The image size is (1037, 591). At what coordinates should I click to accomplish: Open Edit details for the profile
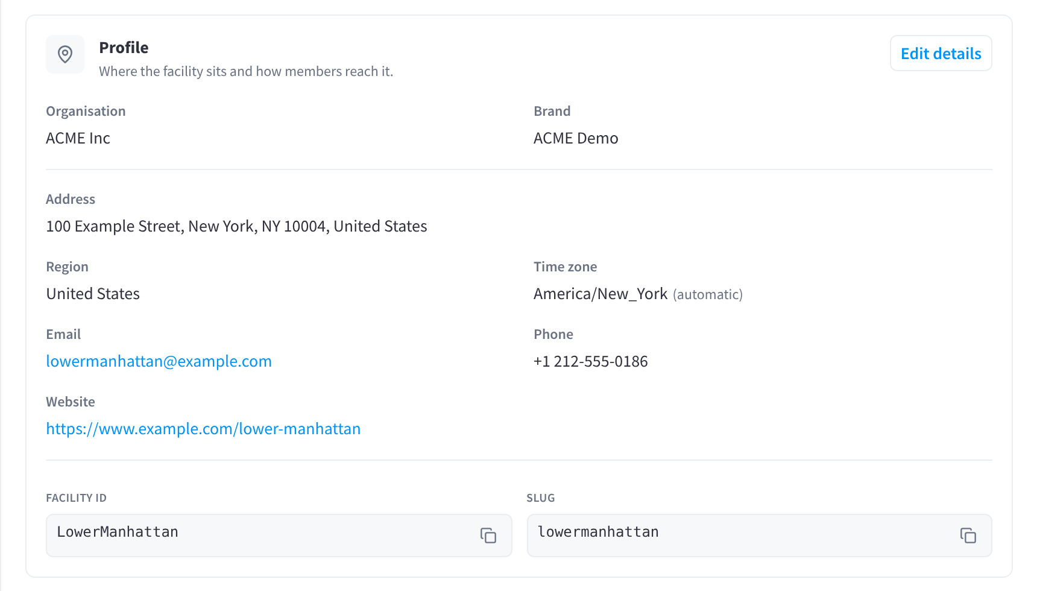(941, 53)
